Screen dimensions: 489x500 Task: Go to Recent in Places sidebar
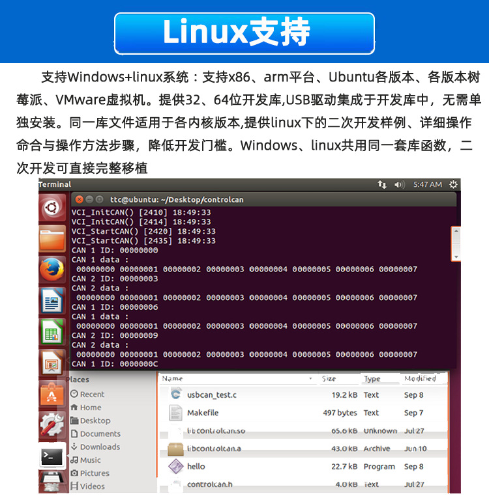[x=87, y=395]
